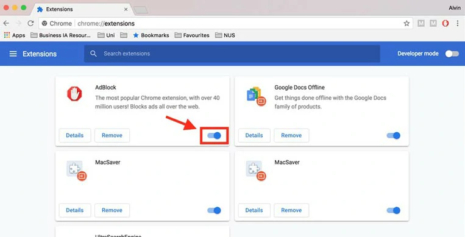Enable Developer mode switch
Viewport: 465px width, 237px height.
(x=452, y=54)
